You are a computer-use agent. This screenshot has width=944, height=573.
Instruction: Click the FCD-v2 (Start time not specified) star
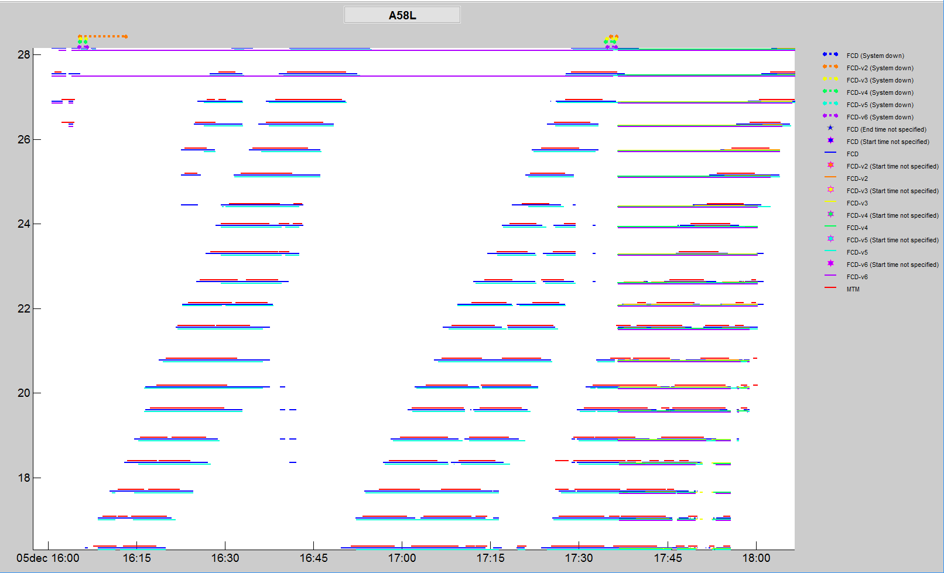pos(830,165)
